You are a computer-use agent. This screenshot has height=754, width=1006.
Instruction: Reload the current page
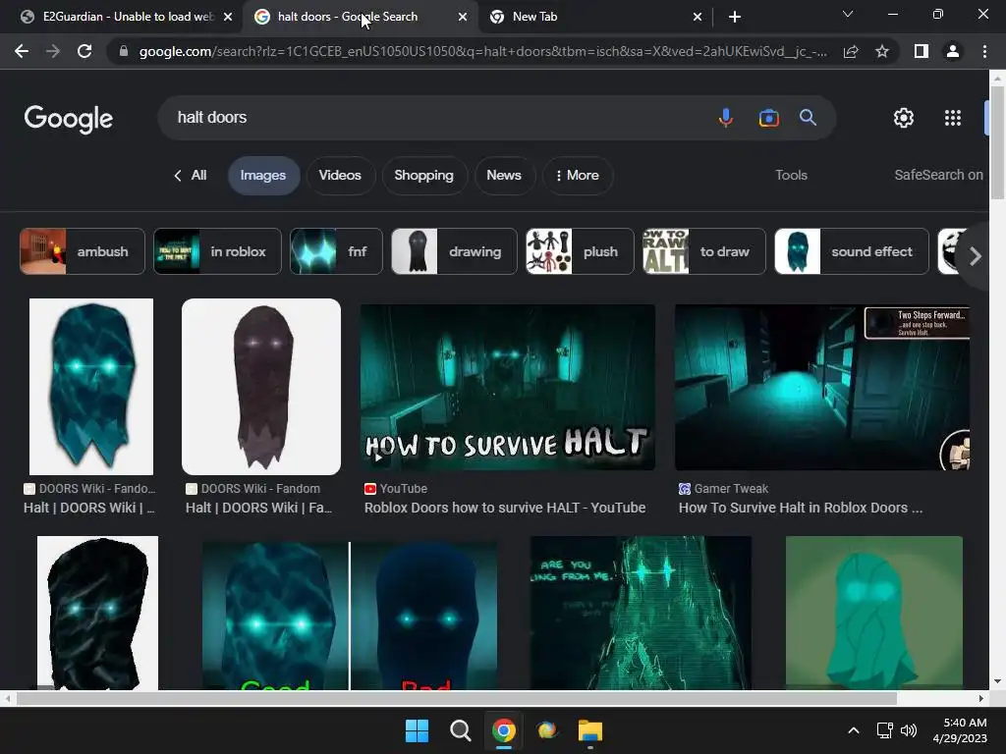pos(84,51)
